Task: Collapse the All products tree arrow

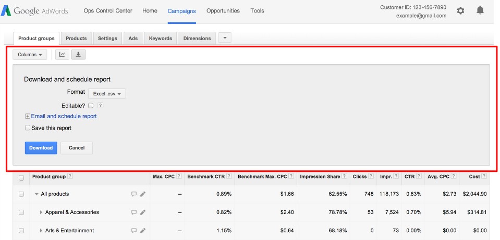Action: pyautogui.click(x=36, y=194)
